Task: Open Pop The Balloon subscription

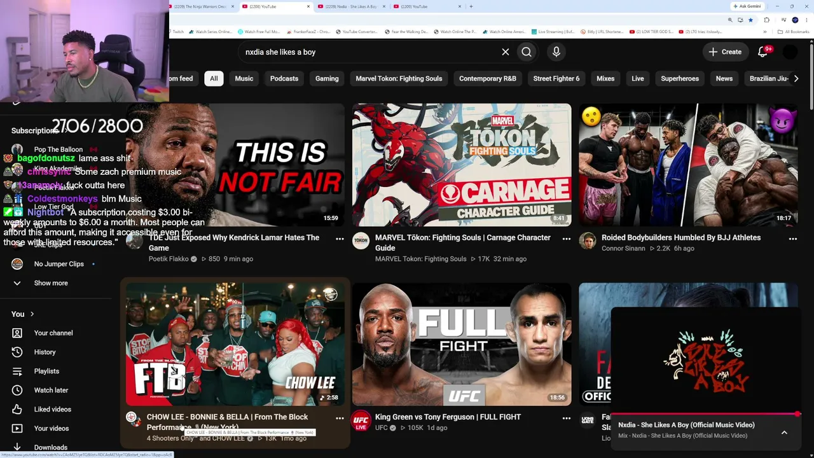Action: click(x=59, y=149)
